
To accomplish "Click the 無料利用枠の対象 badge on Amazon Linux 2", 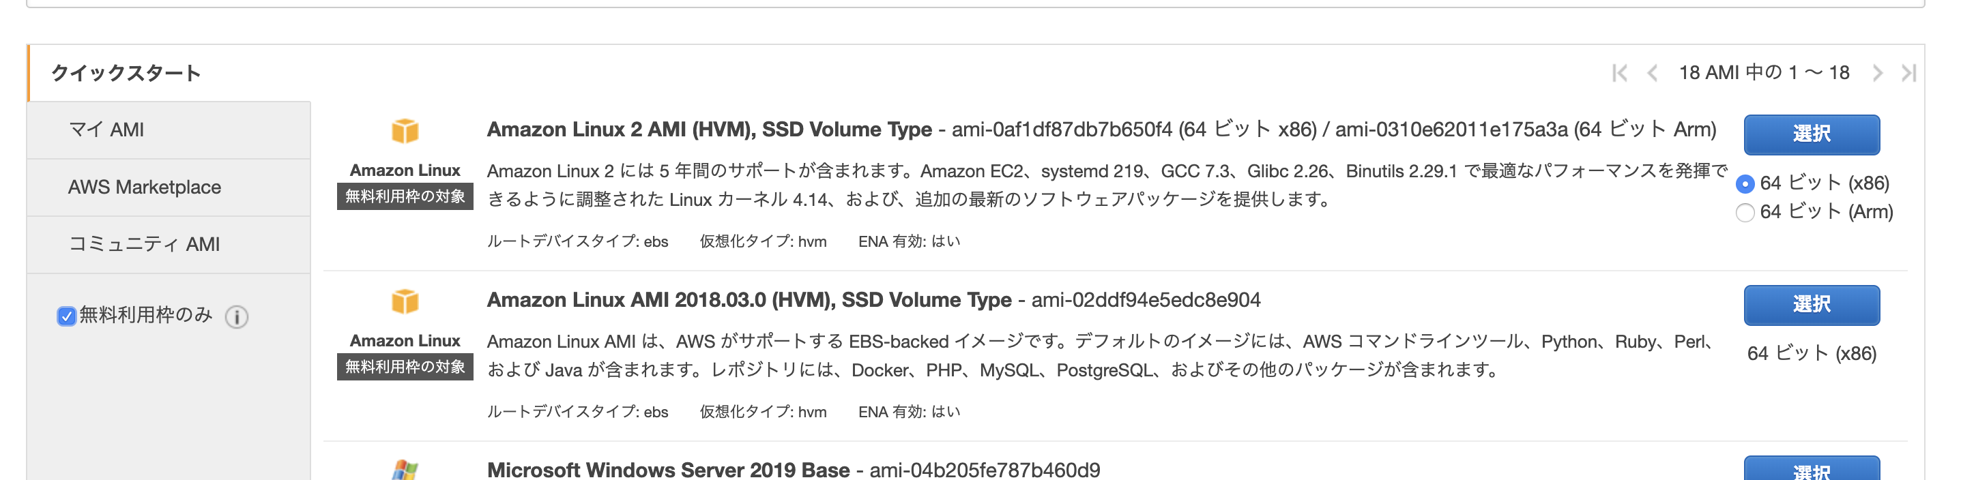I will pyautogui.click(x=405, y=195).
